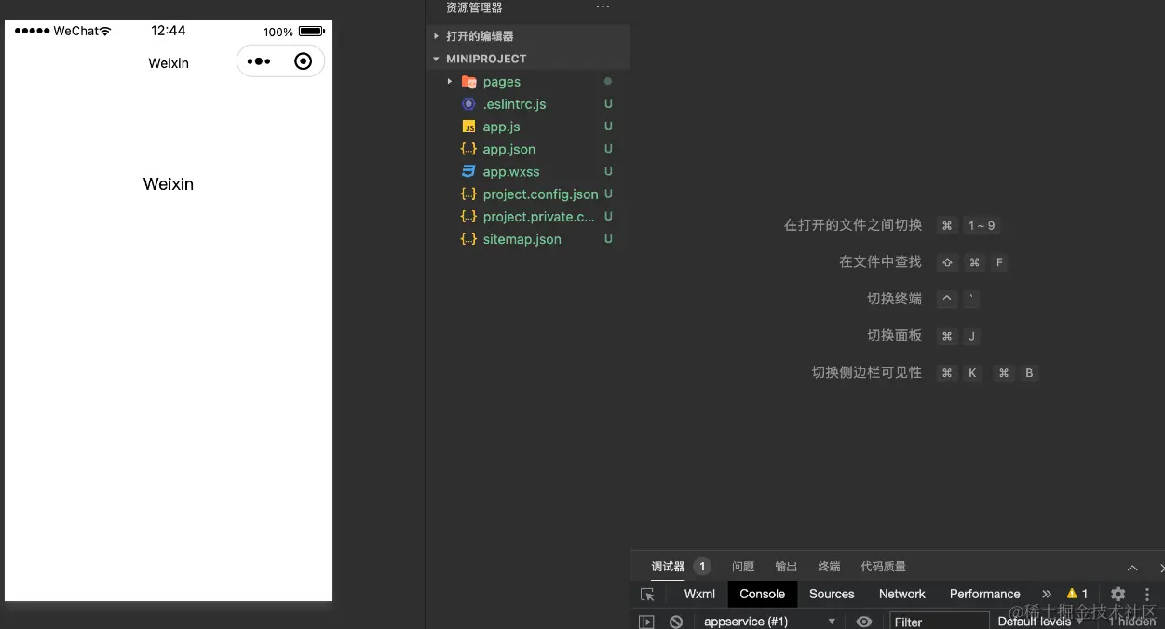The width and height of the screenshot is (1165, 629).
Task: Open the Default levels dropdown
Action: (1041, 622)
